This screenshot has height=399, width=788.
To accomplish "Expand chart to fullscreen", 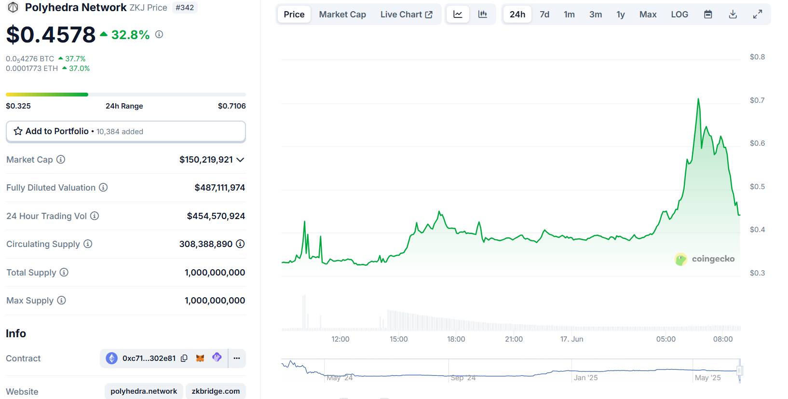I will tap(758, 14).
